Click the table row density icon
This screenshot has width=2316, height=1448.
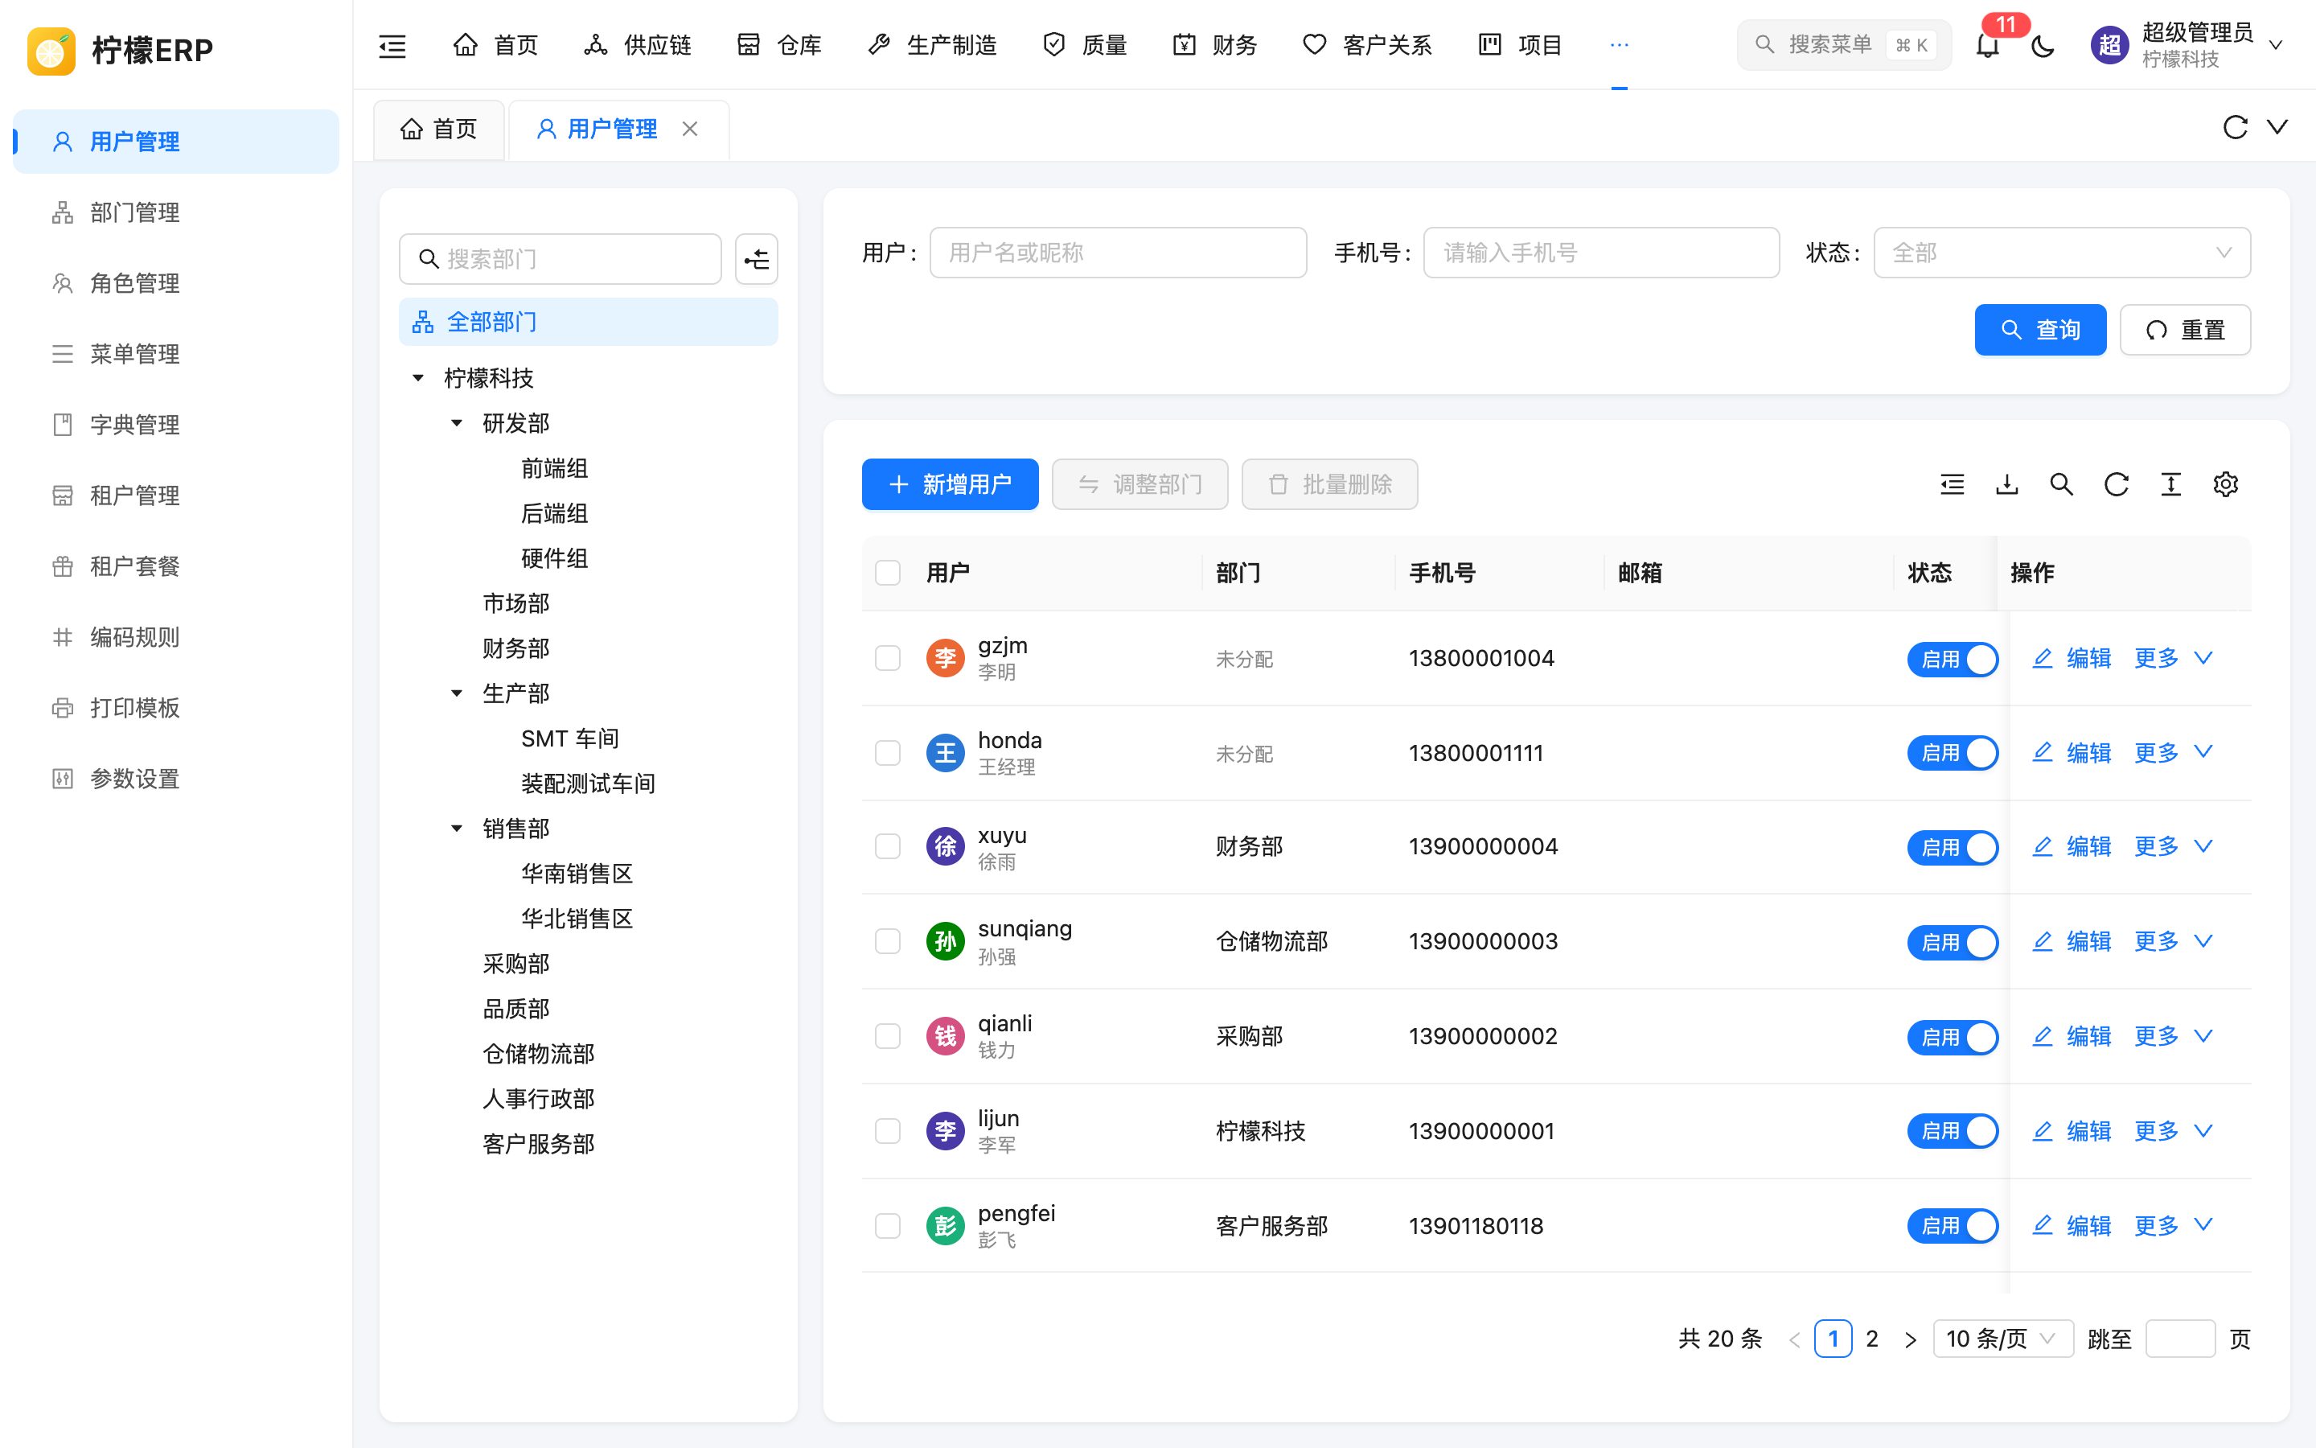[2170, 484]
